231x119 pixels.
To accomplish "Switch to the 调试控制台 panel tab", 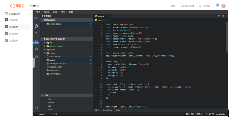I will pyautogui.click(x=107, y=110).
